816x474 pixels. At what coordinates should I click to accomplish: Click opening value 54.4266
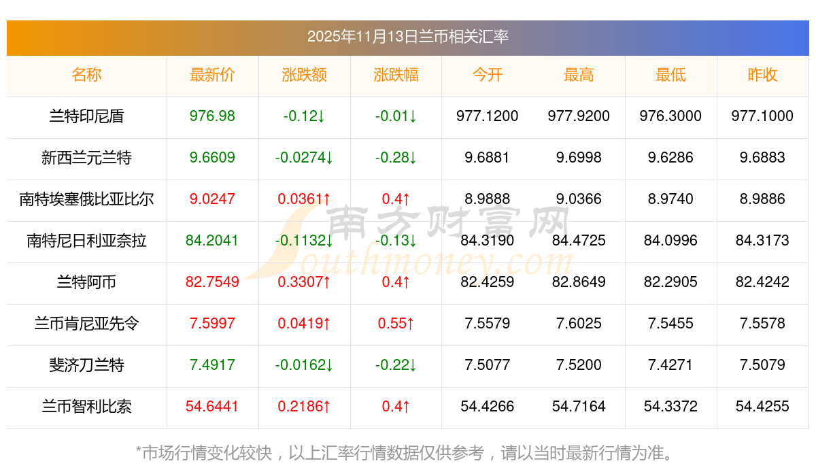point(488,407)
